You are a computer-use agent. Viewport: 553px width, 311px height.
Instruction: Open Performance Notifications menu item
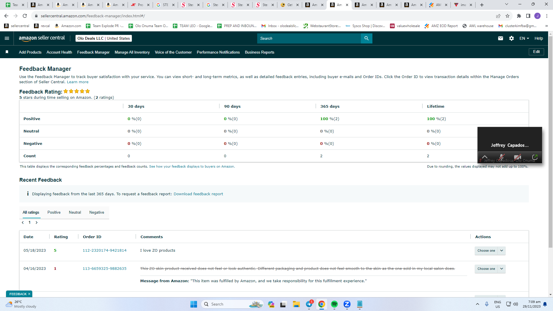[x=218, y=52]
